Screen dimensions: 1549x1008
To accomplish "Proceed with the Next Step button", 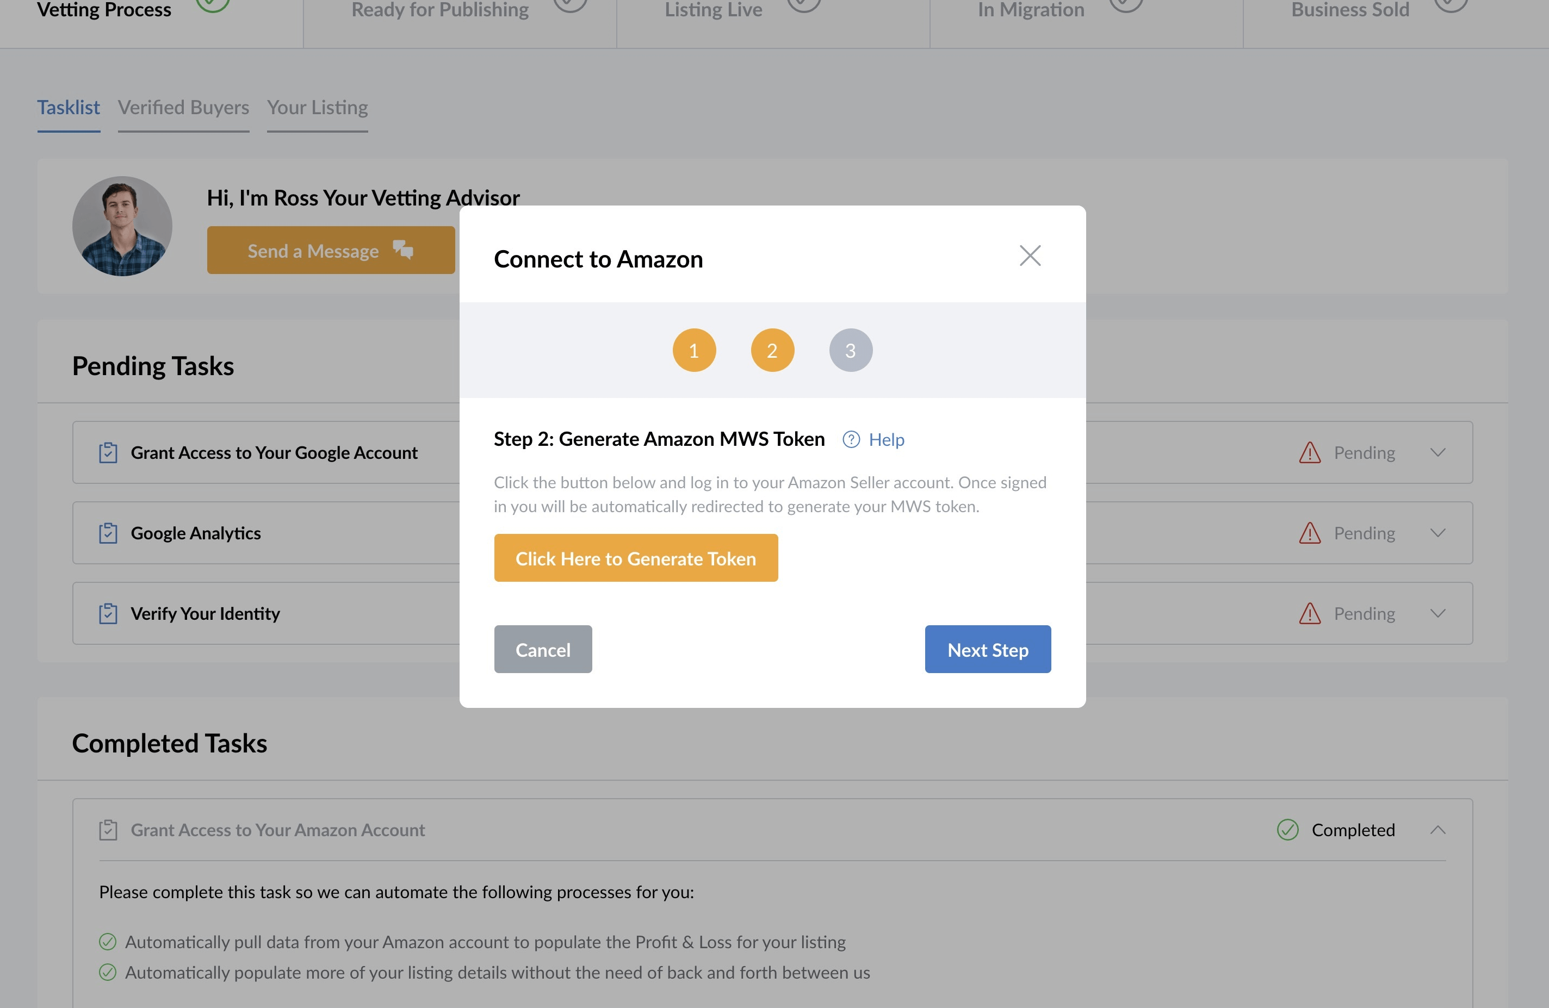I will pos(987,650).
